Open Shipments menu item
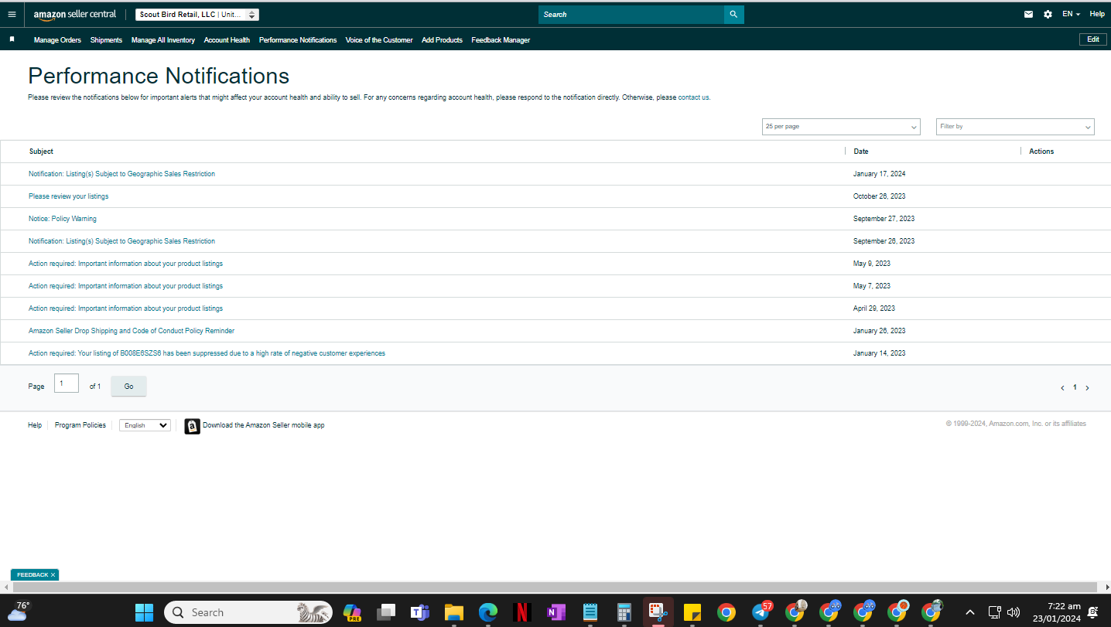 point(106,40)
